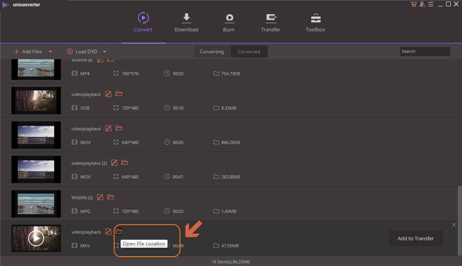Click the 1.69MB file size
The width and height of the screenshot is (462, 266).
click(229, 211)
